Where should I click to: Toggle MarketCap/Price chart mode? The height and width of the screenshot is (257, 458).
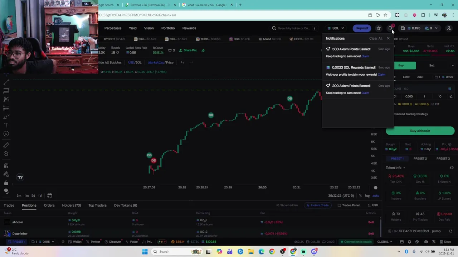click(161, 62)
